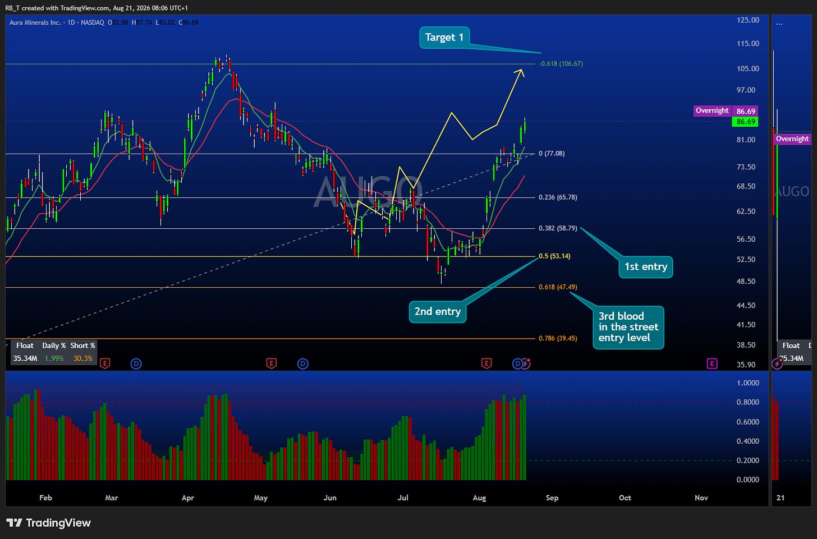Viewport: 817px width, 539px height.
Task: Click the NASDAQ exchange label in the legend
Action: click(92, 22)
